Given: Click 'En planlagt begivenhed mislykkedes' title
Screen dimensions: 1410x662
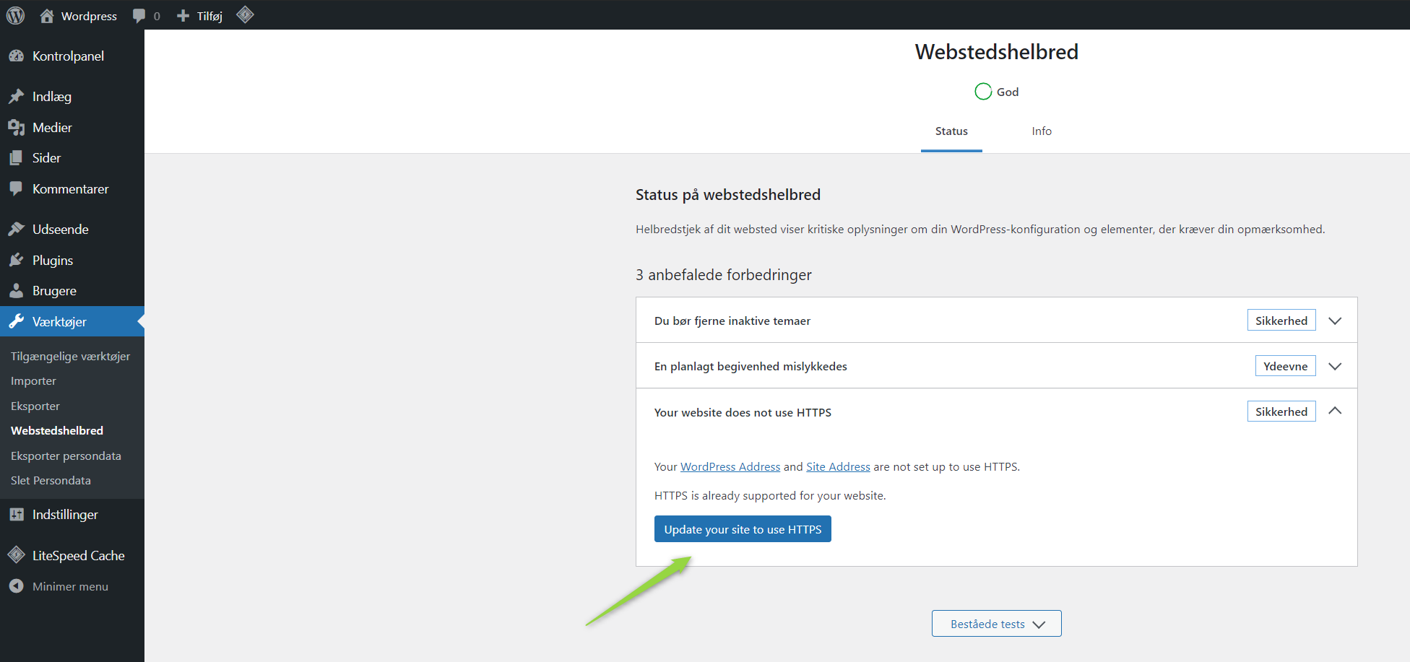Looking at the screenshot, I should click(751, 366).
